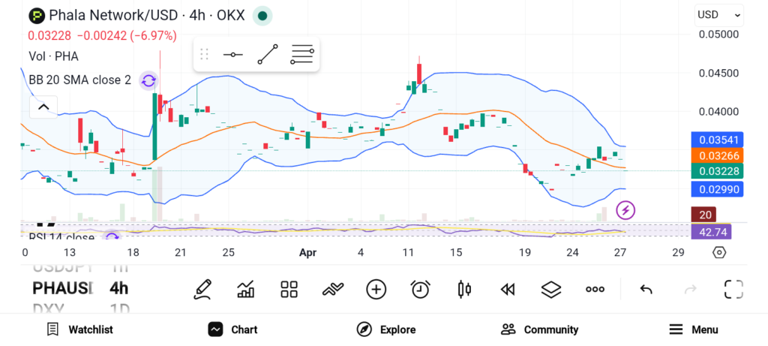Open the pencil drawing tools
This screenshot has width=768, height=346.
pos(202,289)
